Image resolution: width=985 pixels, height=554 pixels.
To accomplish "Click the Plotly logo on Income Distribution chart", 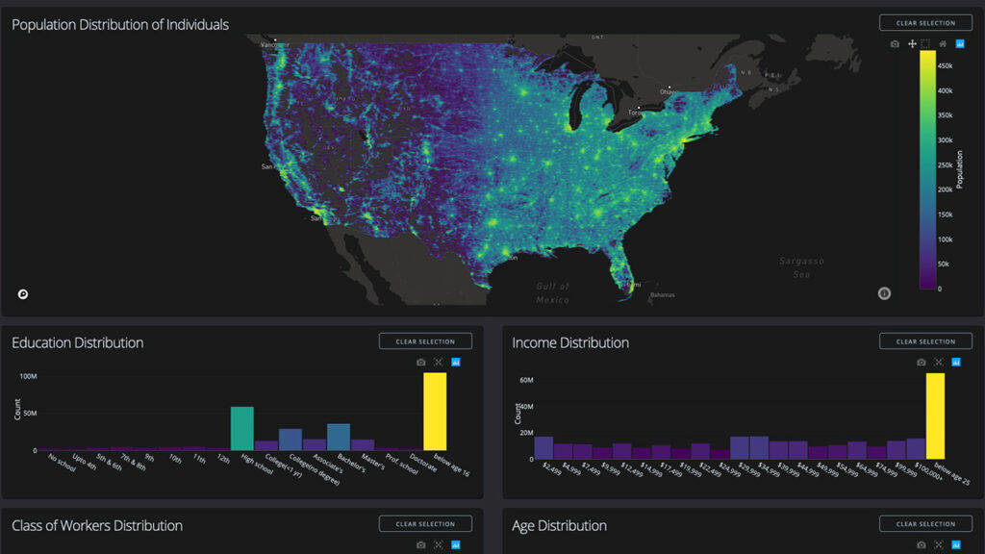I will [957, 364].
